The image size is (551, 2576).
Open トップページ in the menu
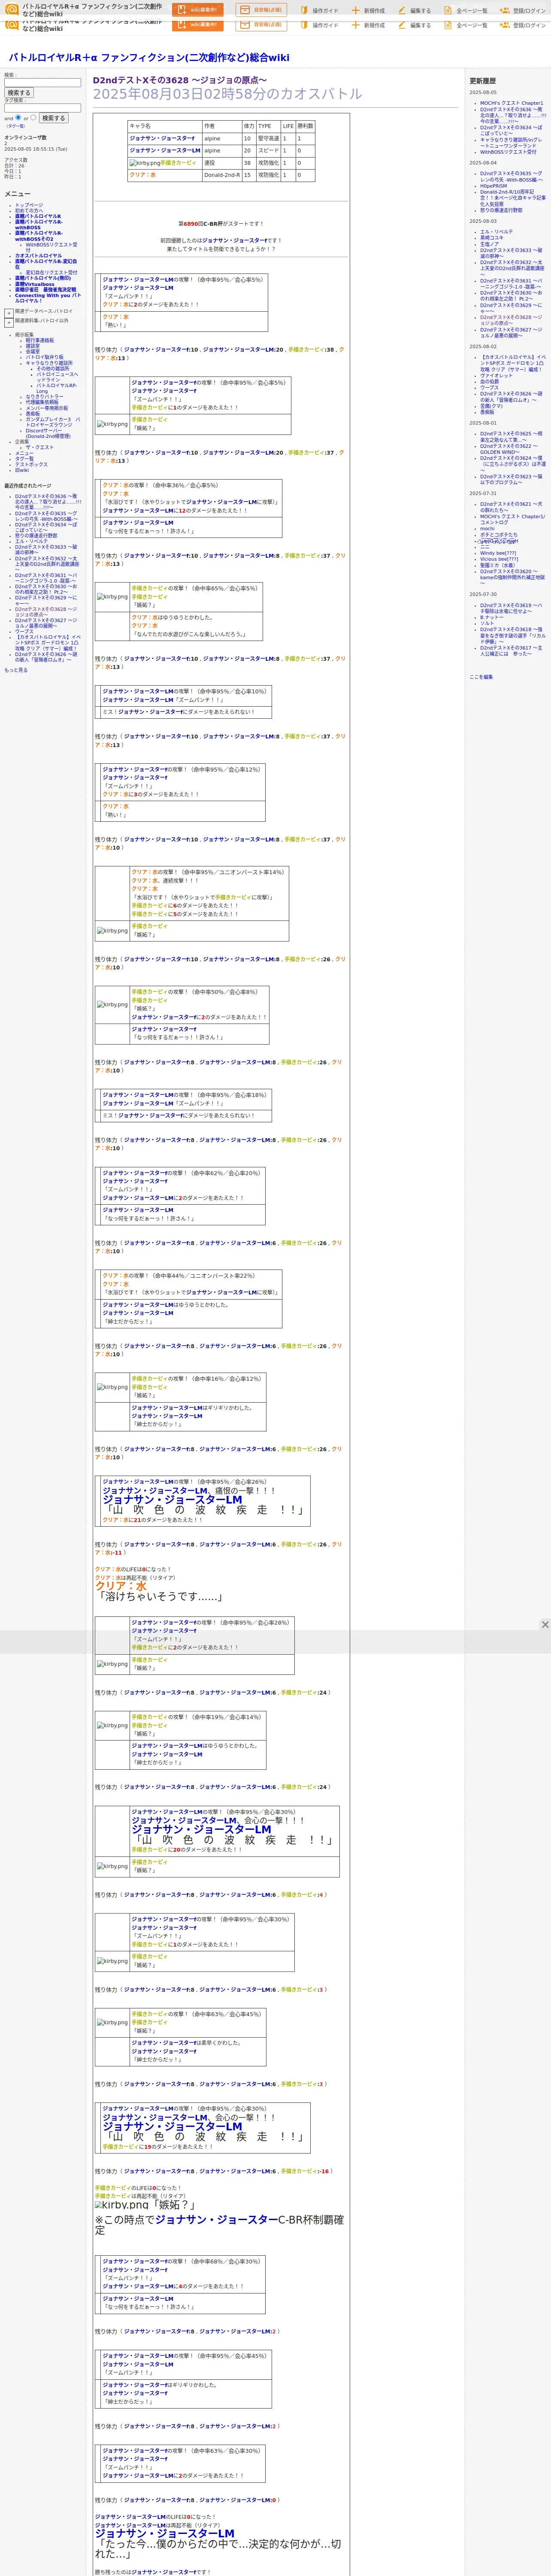point(29,205)
